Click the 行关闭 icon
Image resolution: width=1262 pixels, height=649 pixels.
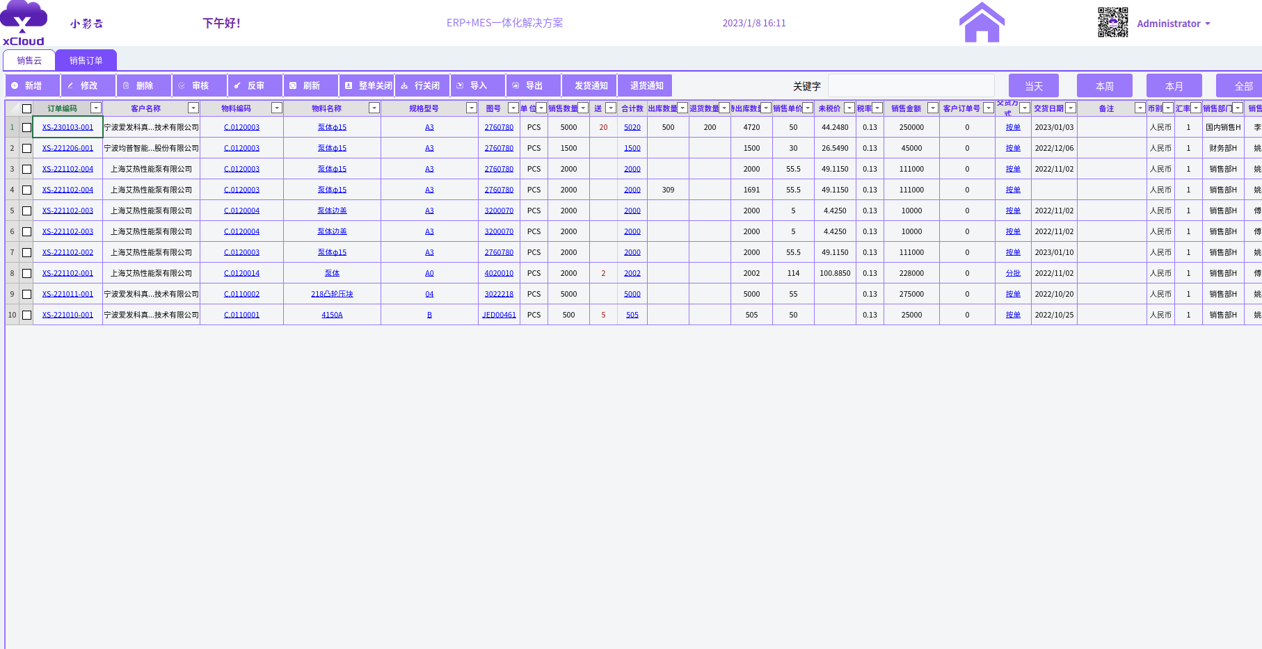tap(404, 85)
